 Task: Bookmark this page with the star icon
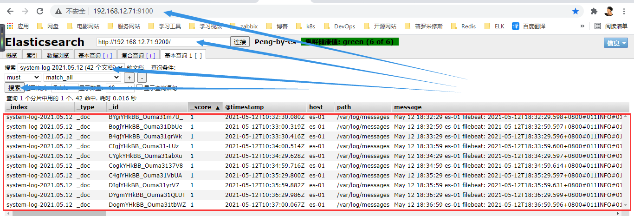coord(576,11)
